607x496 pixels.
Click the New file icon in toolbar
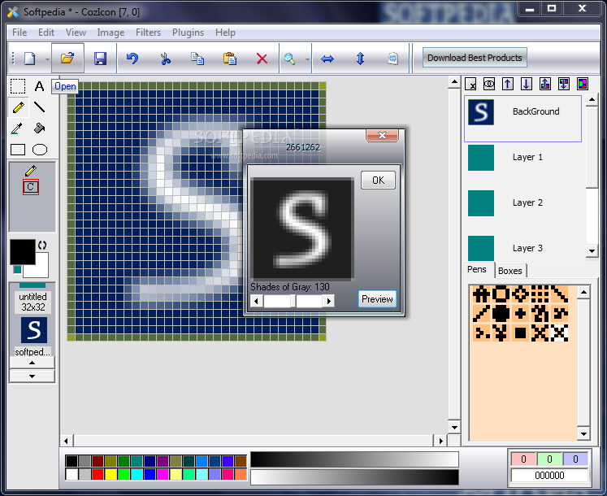(x=30, y=59)
